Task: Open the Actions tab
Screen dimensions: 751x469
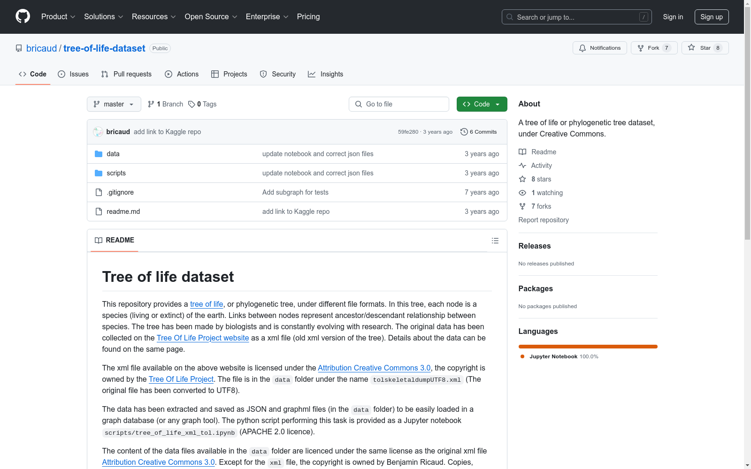Action: point(182,74)
